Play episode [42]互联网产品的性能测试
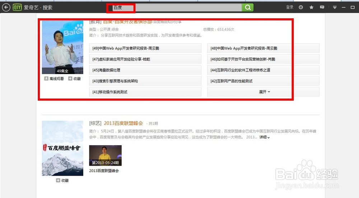Viewport: 359px width, 198px height. coord(263,81)
